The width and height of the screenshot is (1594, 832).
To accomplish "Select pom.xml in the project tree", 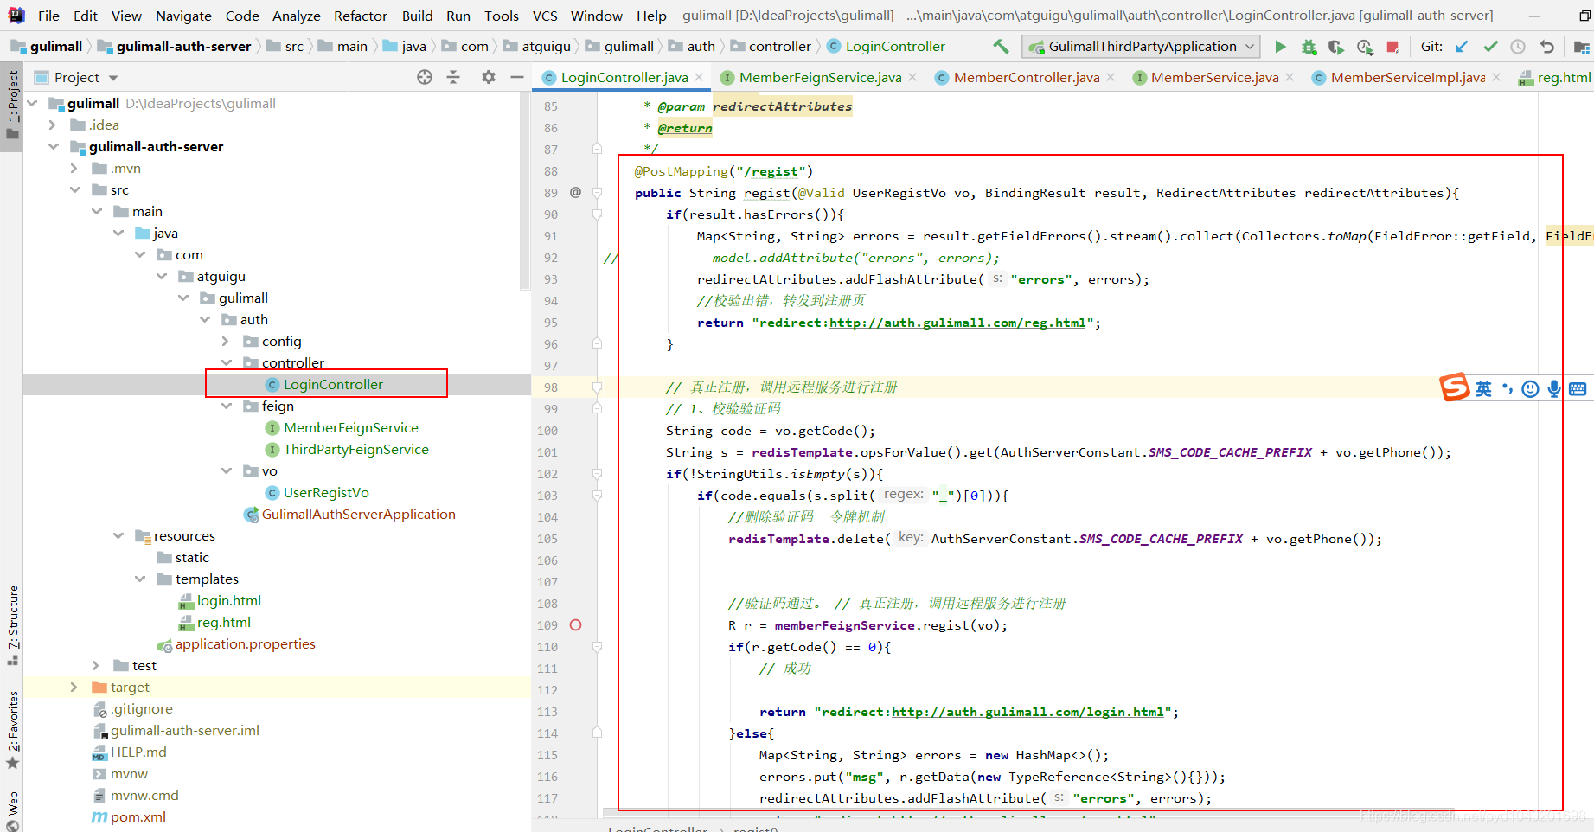I will click(x=138, y=816).
